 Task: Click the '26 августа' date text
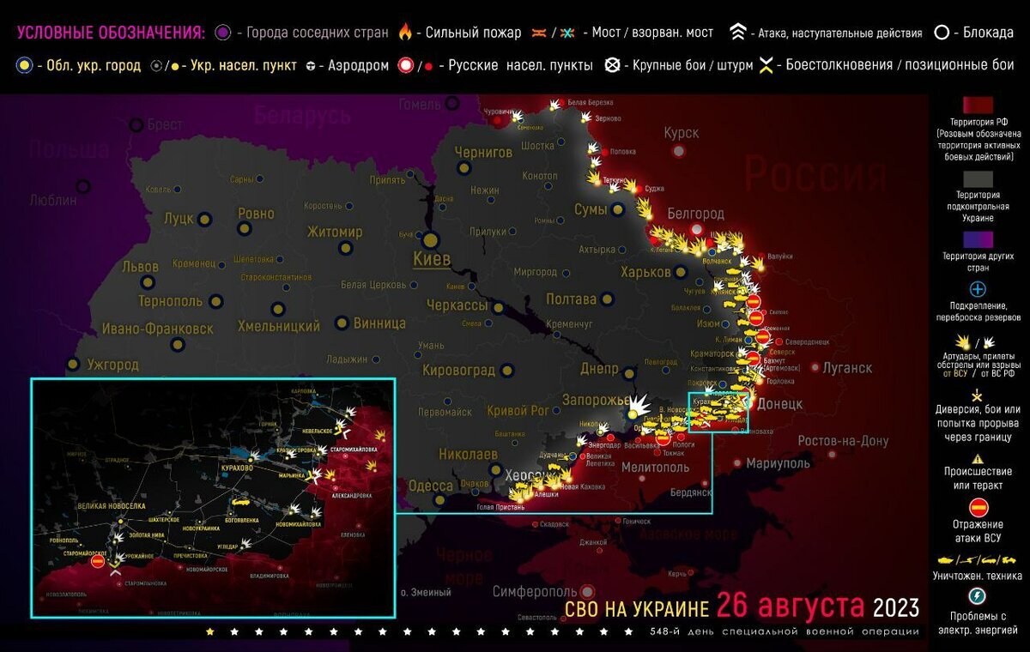pos(791,607)
